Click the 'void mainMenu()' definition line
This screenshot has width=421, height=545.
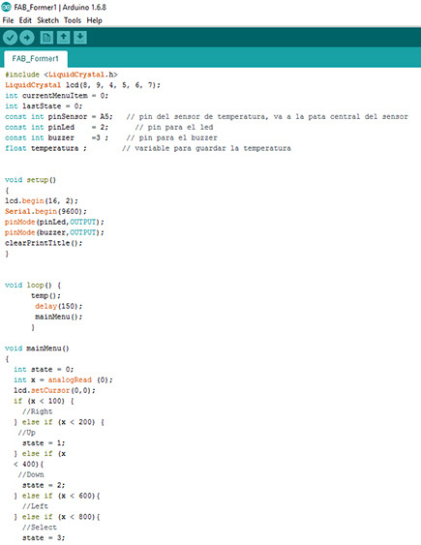(37, 348)
